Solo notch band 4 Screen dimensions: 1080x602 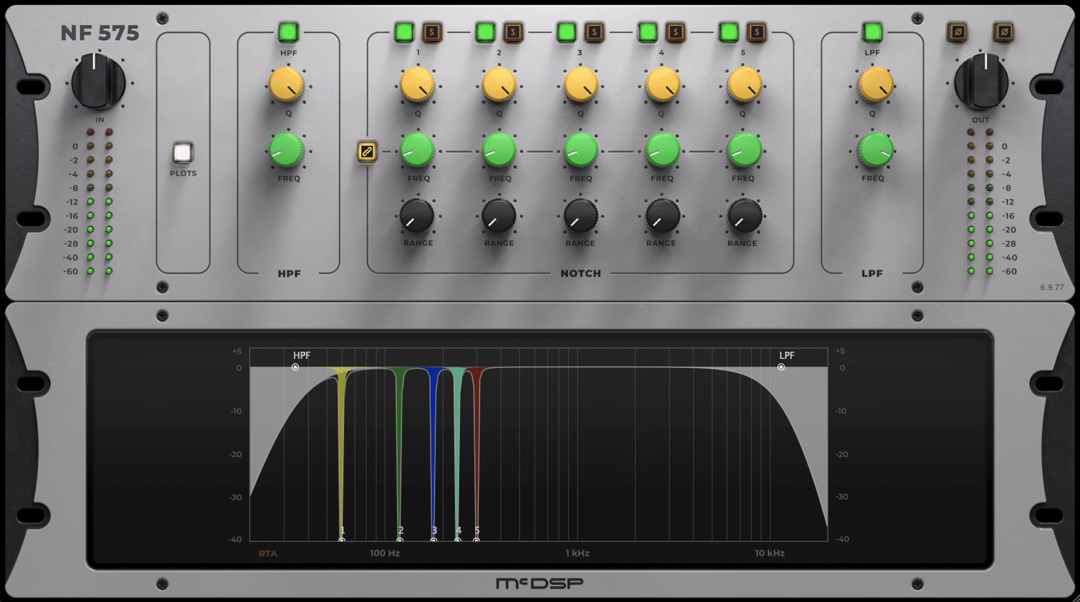coord(675,32)
